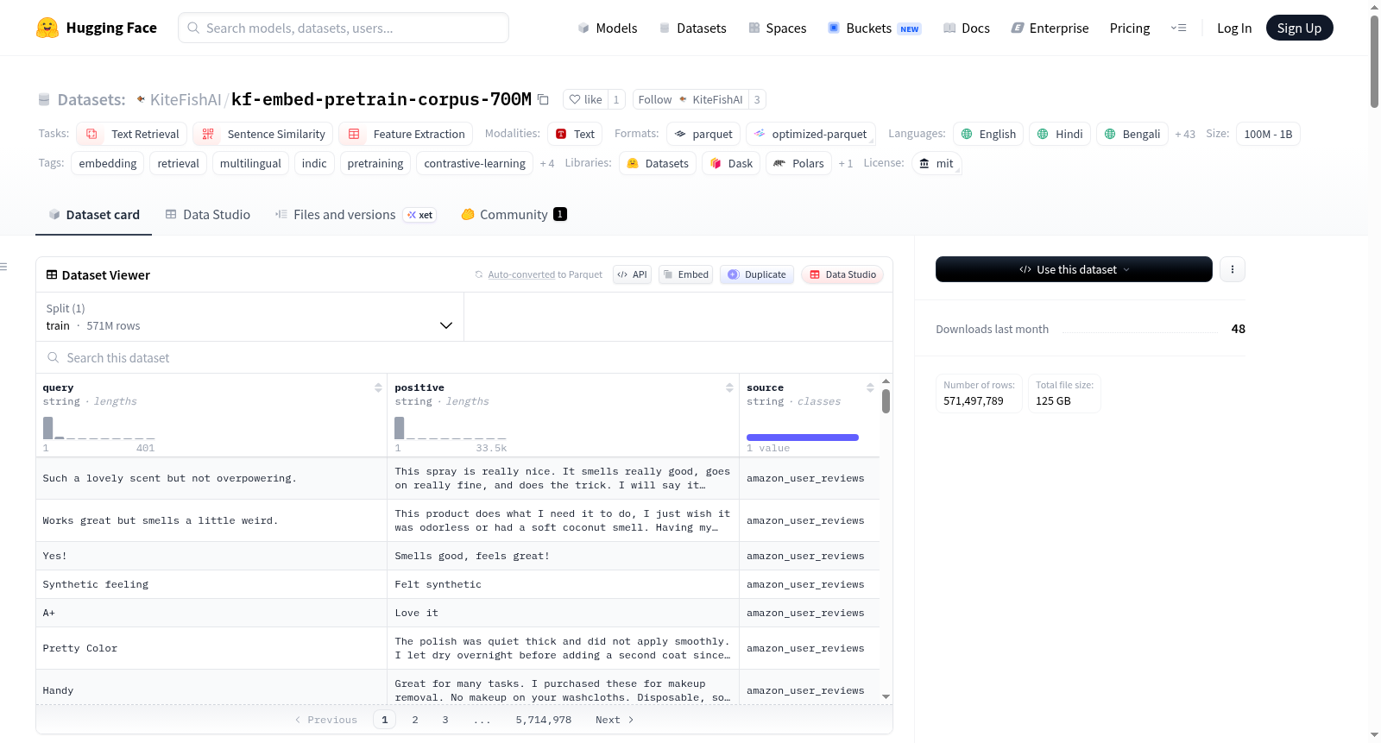Click the contrastive-learning tag

pyautogui.click(x=475, y=163)
